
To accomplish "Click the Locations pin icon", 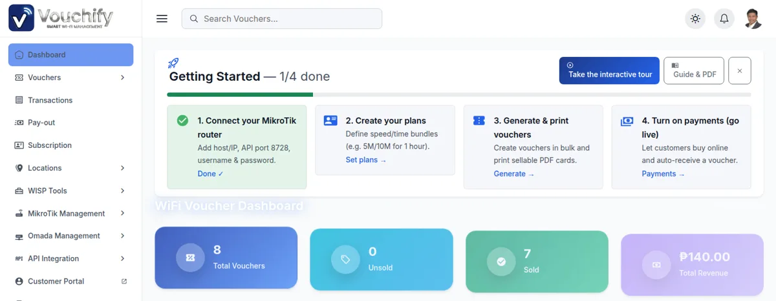I will pos(19,168).
